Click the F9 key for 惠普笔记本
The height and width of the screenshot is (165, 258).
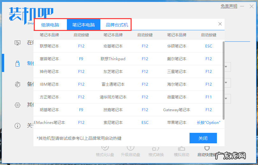tap(81, 59)
